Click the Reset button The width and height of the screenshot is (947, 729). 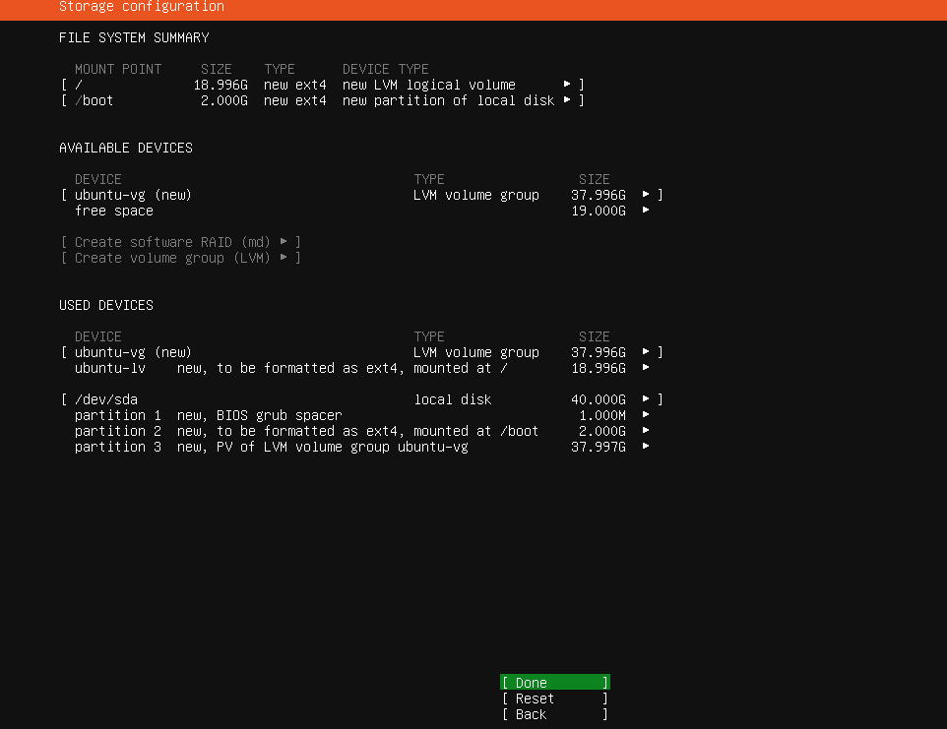(x=554, y=699)
